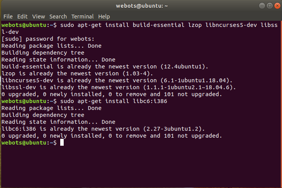
Task: Click the last '101 not upgraded' summary line
Action: (112, 136)
